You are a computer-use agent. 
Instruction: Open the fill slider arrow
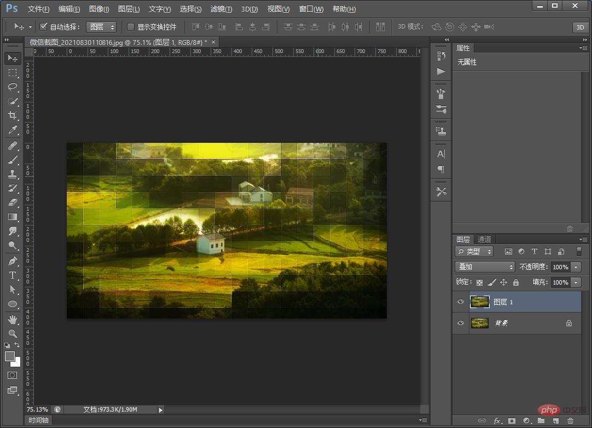(x=576, y=282)
